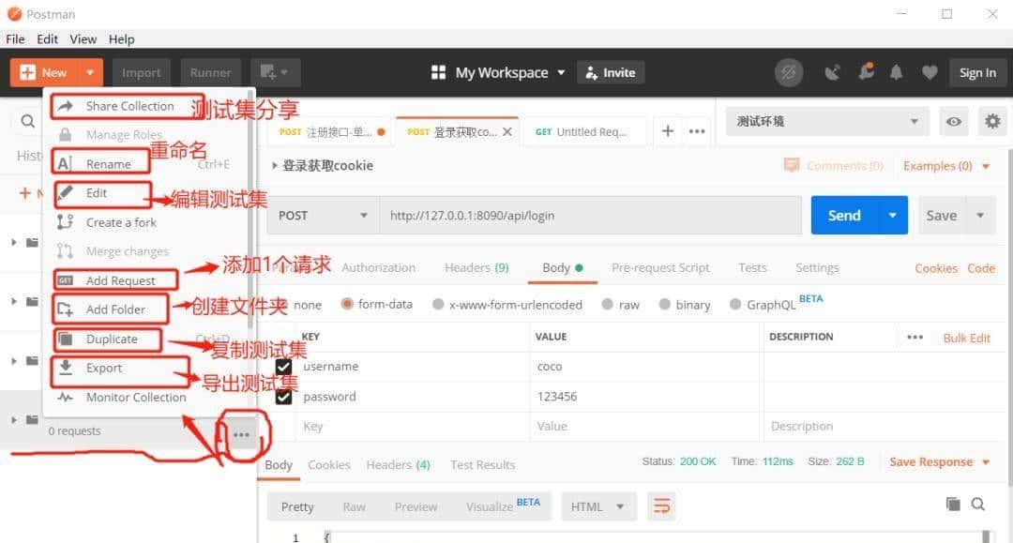
Task: Copy the response body using the copy icon
Action: click(x=951, y=504)
